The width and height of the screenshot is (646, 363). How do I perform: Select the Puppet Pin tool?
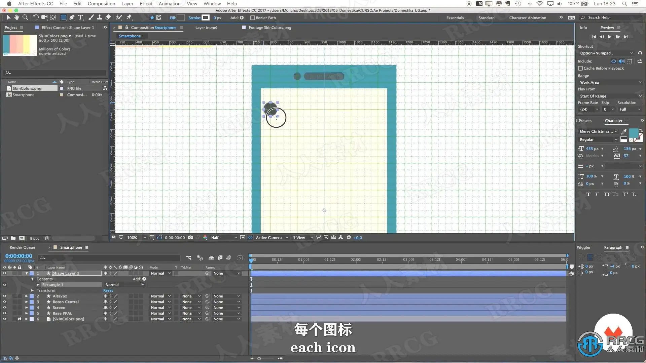(x=129, y=17)
